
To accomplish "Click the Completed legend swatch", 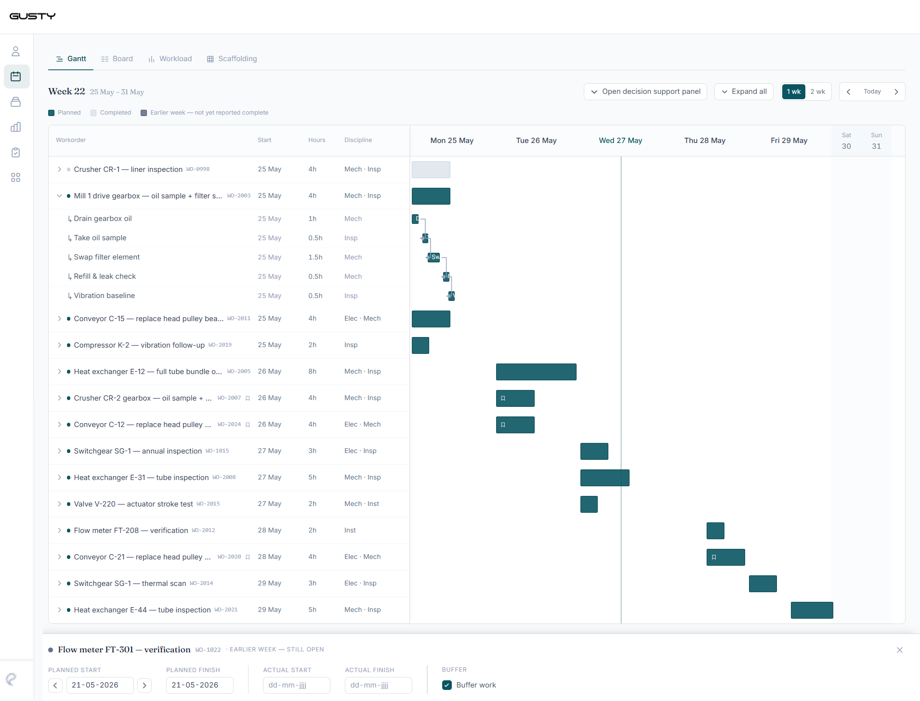I will [93, 113].
